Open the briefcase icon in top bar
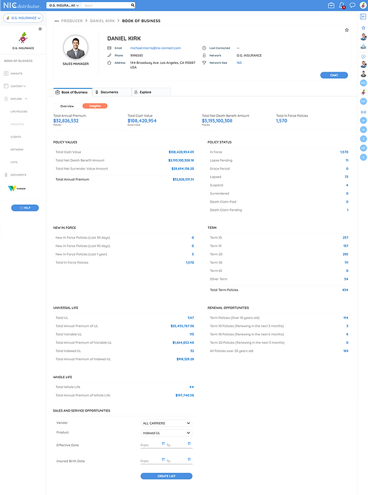The image size is (368, 495). coord(331,5)
